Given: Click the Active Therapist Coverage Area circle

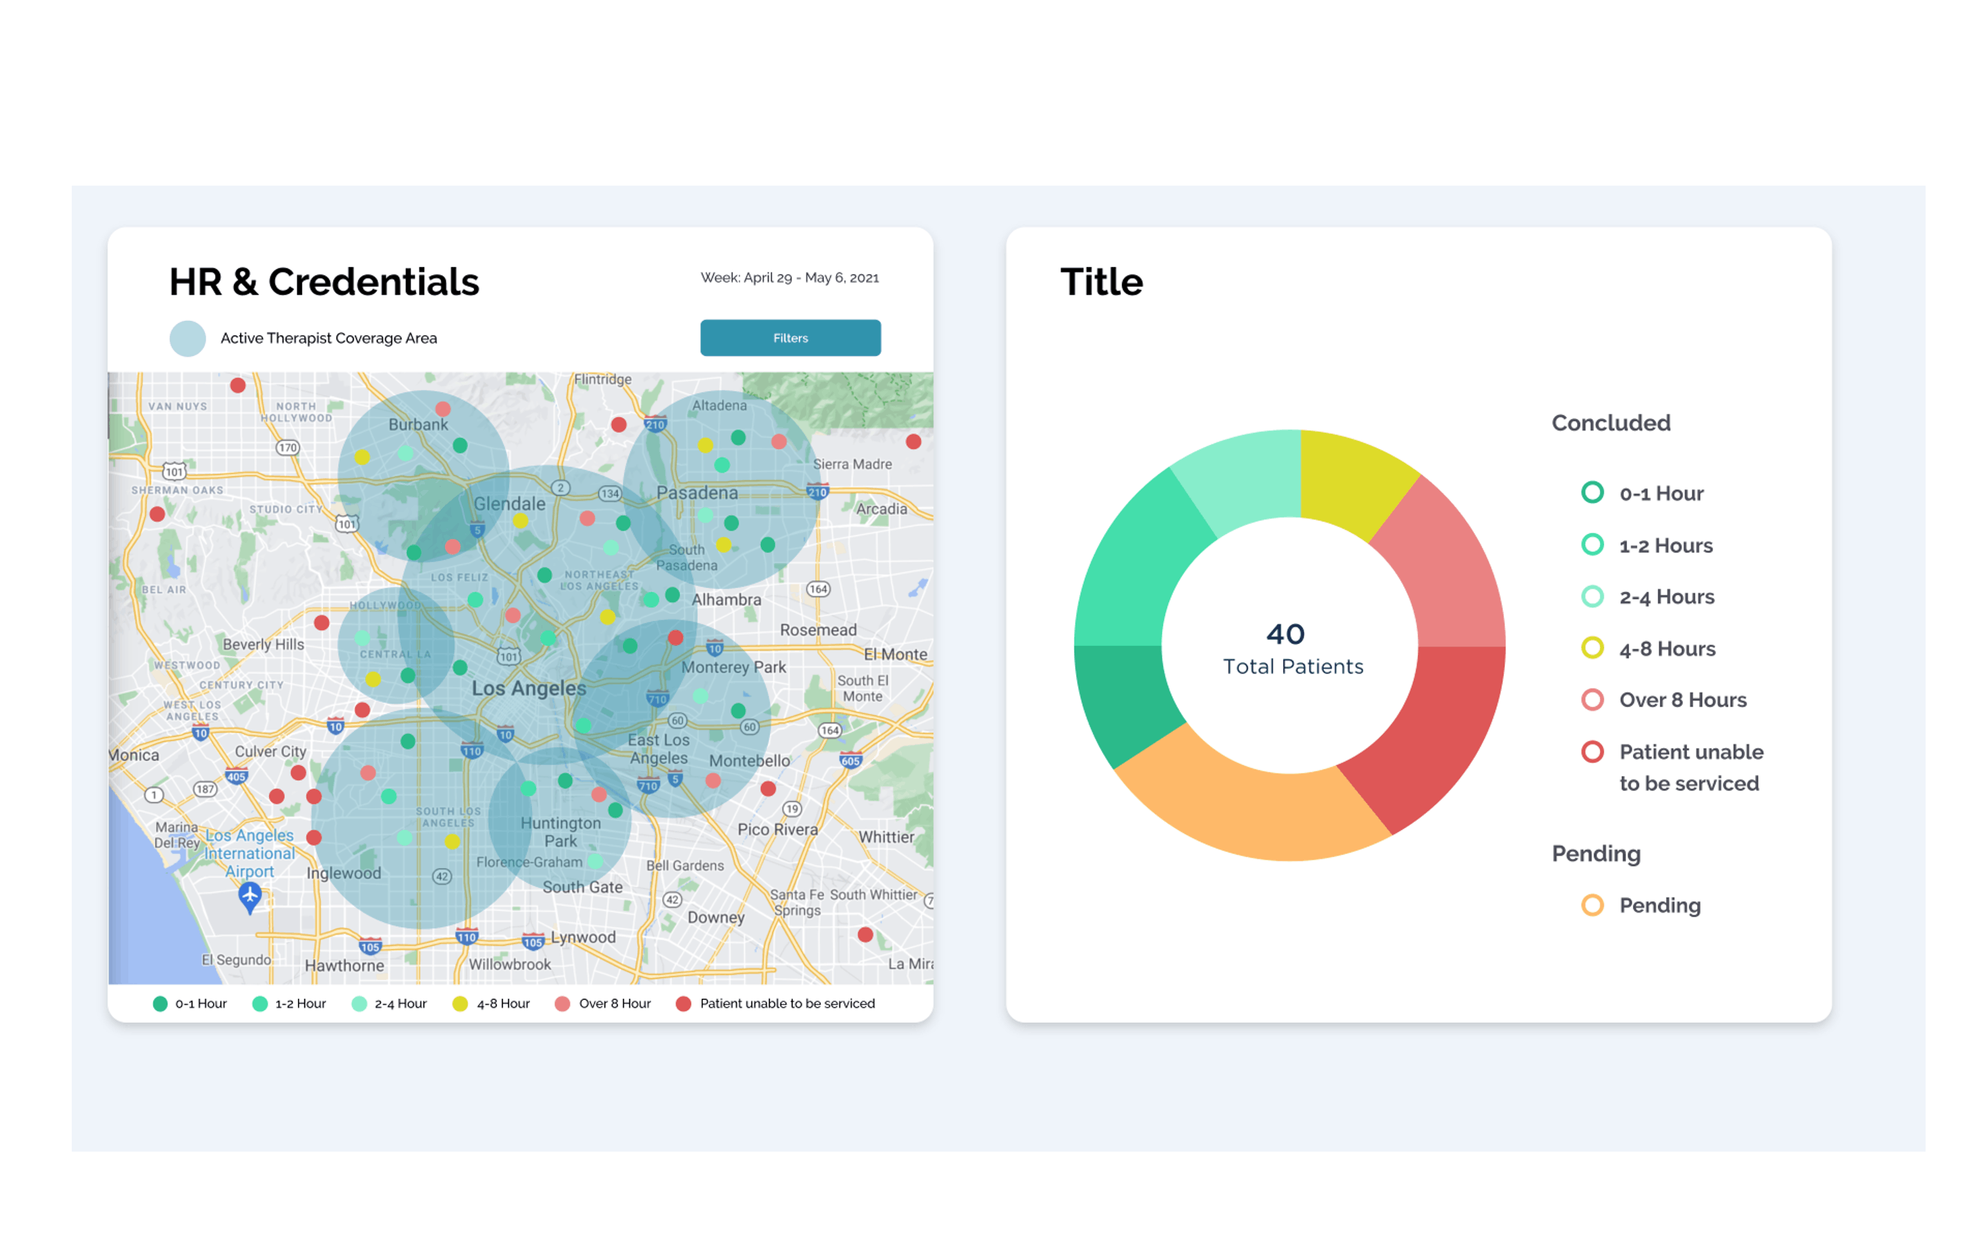Looking at the screenshot, I should pos(187,338).
